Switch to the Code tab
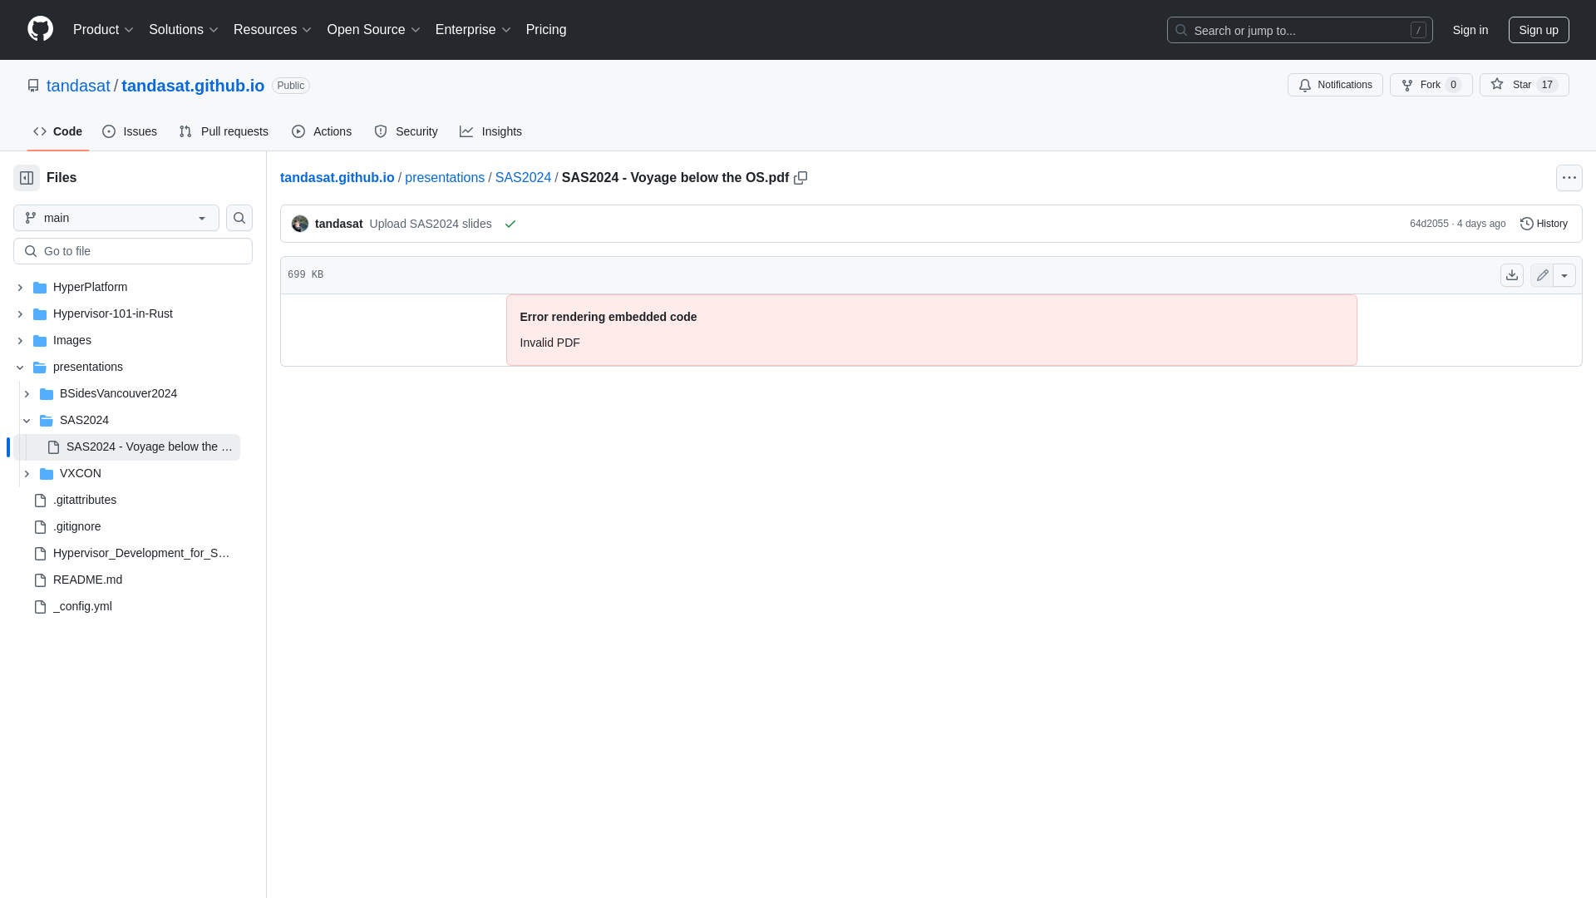This screenshot has width=1596, height=898. click(57, 131)
